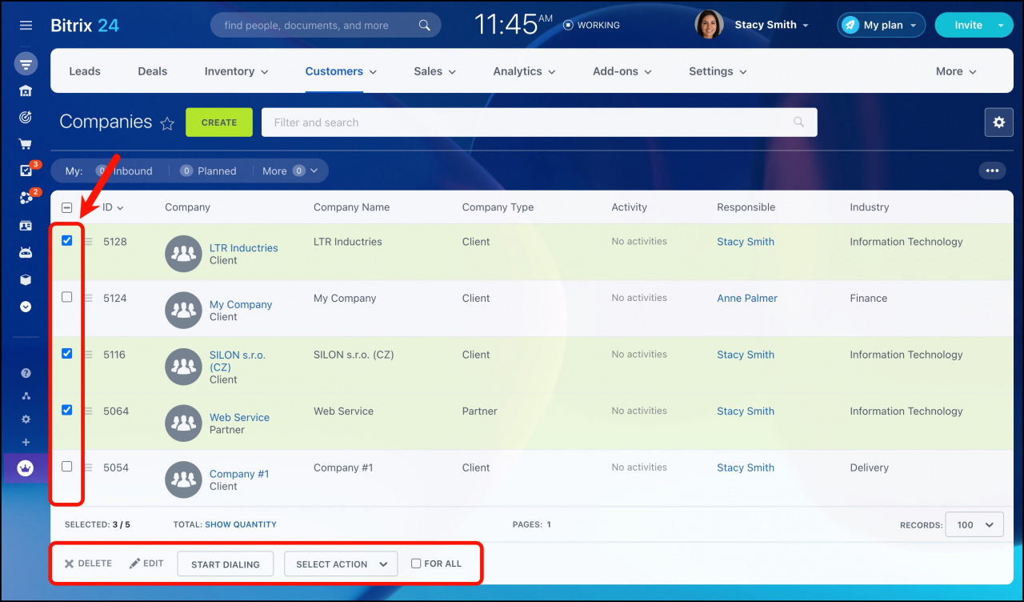This screenshot has height=602, width=1024.
Task: Open Stacy Smith's profile avatar
Action: coord(709,25)
